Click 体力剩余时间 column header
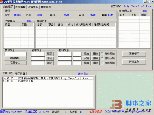 [x=84, y=25]
